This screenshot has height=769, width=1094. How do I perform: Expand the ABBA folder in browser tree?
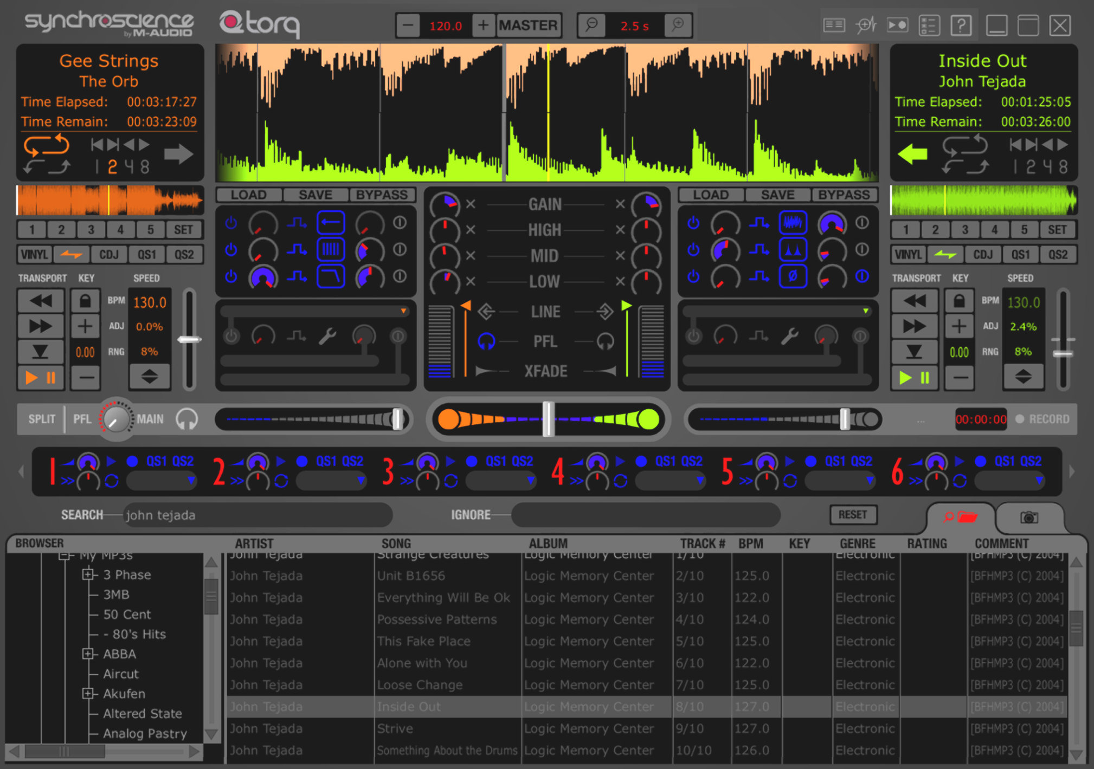coord(88,654)
